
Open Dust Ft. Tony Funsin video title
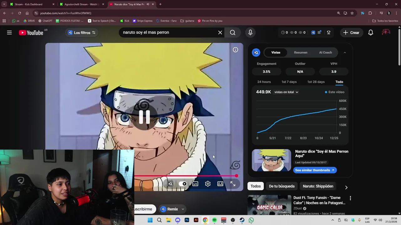(319, 200)
